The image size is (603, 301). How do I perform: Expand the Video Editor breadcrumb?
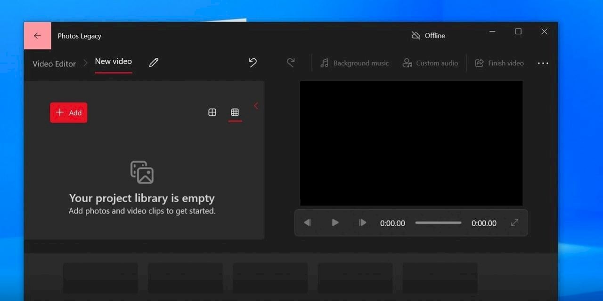[54, 63]
